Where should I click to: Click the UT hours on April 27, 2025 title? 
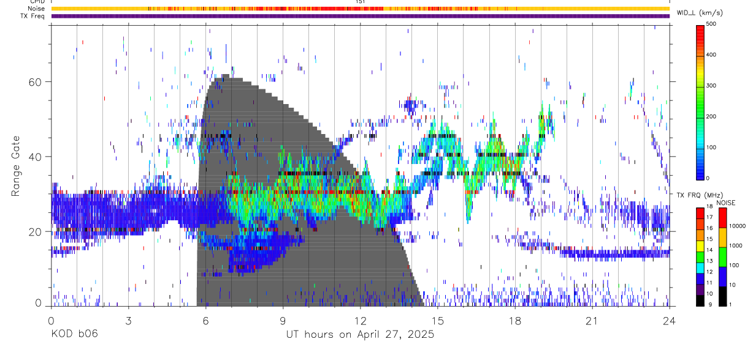click(x=360, y=334)
